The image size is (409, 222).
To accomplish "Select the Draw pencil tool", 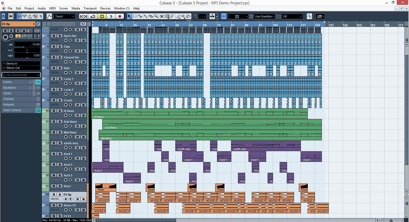I will [172, 16].
